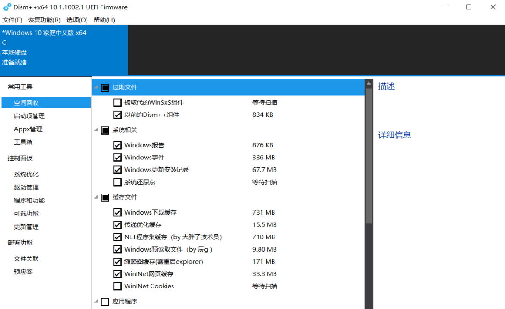Click the scroll-up arrow of the list scrollbar

[x=369, y=83]
